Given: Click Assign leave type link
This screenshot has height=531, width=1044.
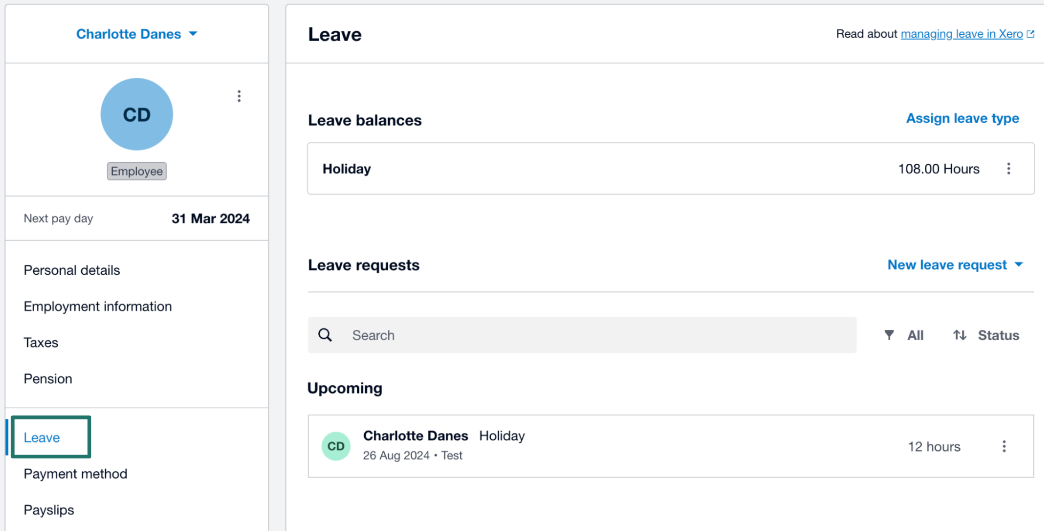Looking at the screenshot, I should point(962,118).
